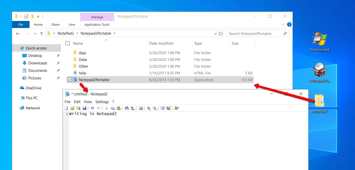The width and height of the screenshot is (355, 170).
Task: Open Find using the binoculars icon
Action: (127, 108)
